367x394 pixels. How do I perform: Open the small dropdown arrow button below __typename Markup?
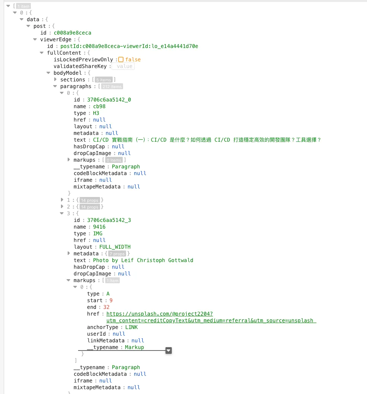(x=168, y=350)
